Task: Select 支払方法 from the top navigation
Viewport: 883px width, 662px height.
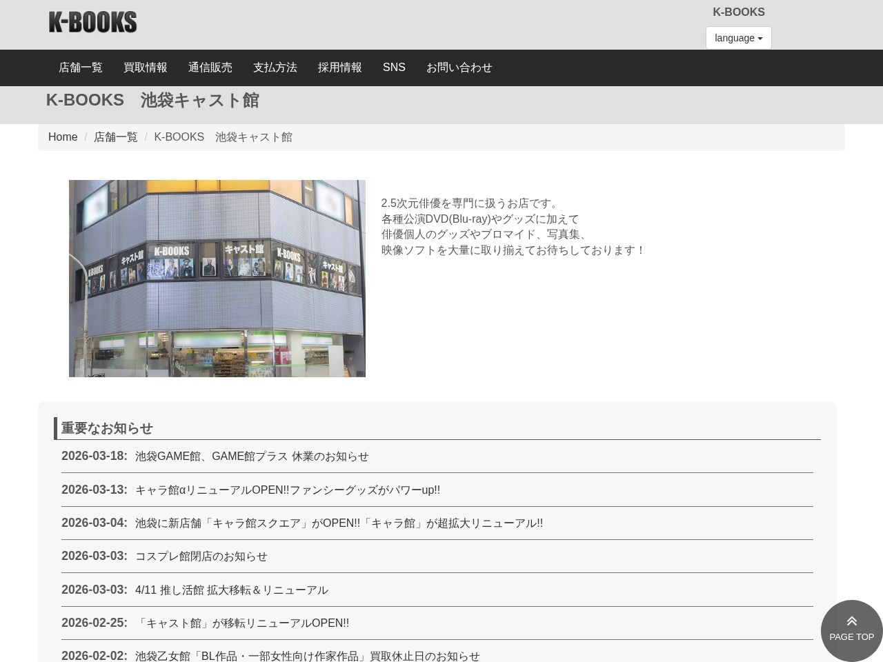Action: [x=275, y=67]
